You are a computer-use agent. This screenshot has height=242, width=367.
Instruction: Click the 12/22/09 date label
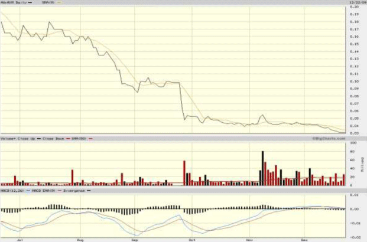pos(355,2)
